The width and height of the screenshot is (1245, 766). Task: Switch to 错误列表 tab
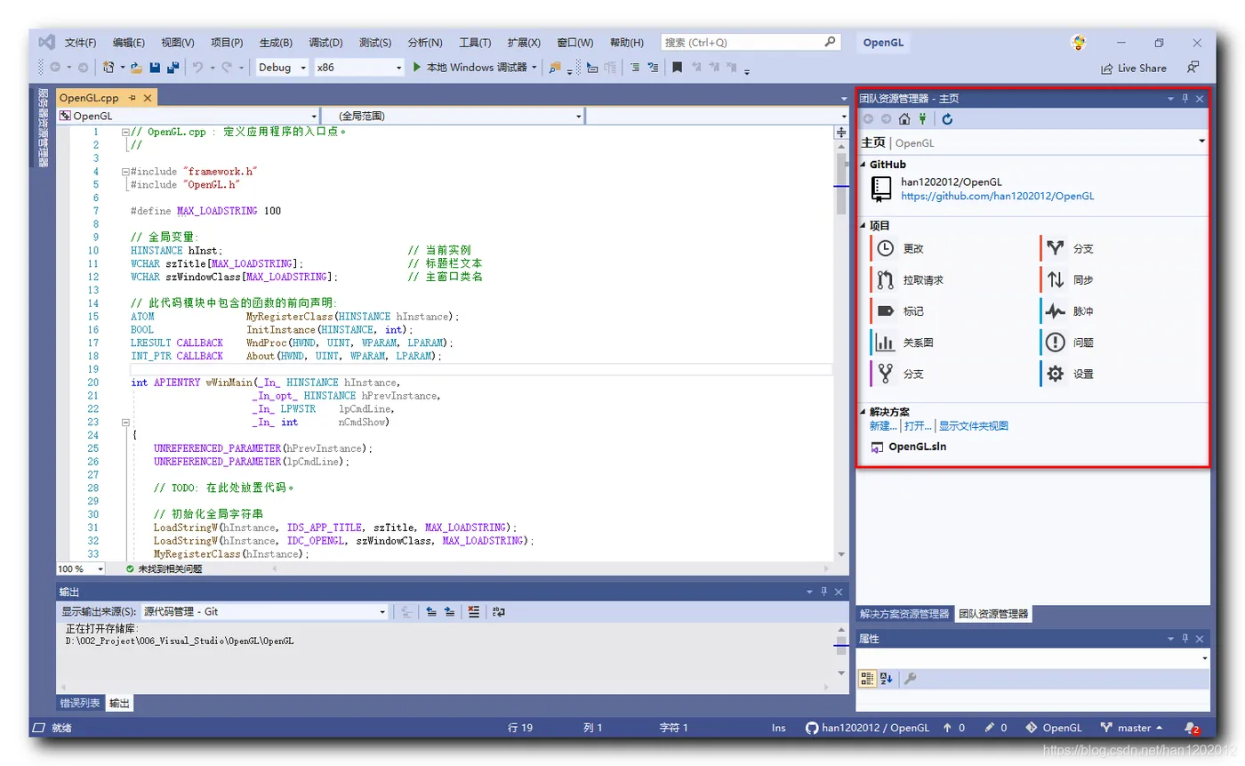point(80,703)
